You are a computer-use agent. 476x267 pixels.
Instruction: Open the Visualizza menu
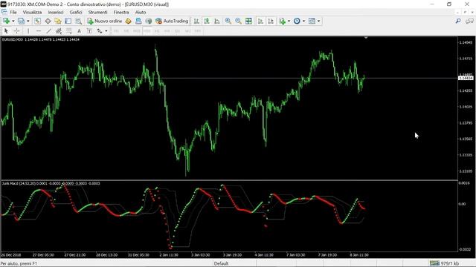[32, 12]
